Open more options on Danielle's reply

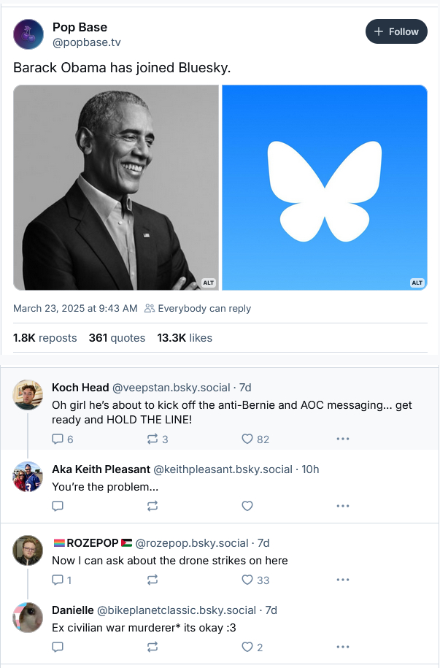pos(342,646)
